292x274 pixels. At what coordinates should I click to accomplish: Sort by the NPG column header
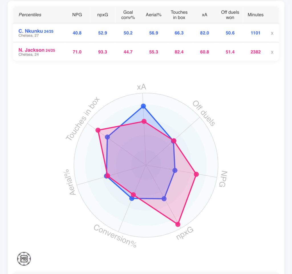tap(77, 15)
